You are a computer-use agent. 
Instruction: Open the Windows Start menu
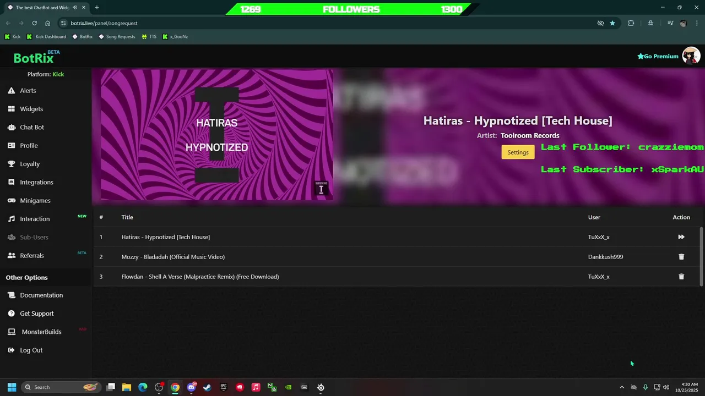click(12, 387)
